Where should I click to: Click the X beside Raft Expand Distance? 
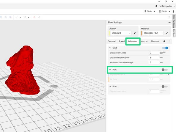pos(168,75)
